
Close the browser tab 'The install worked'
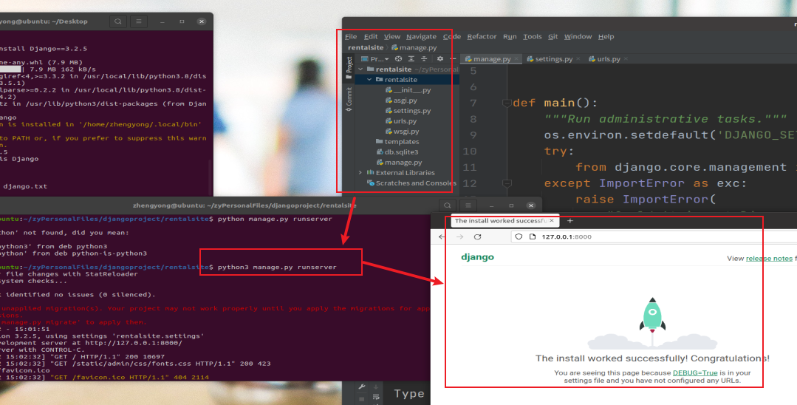[552, 221]
